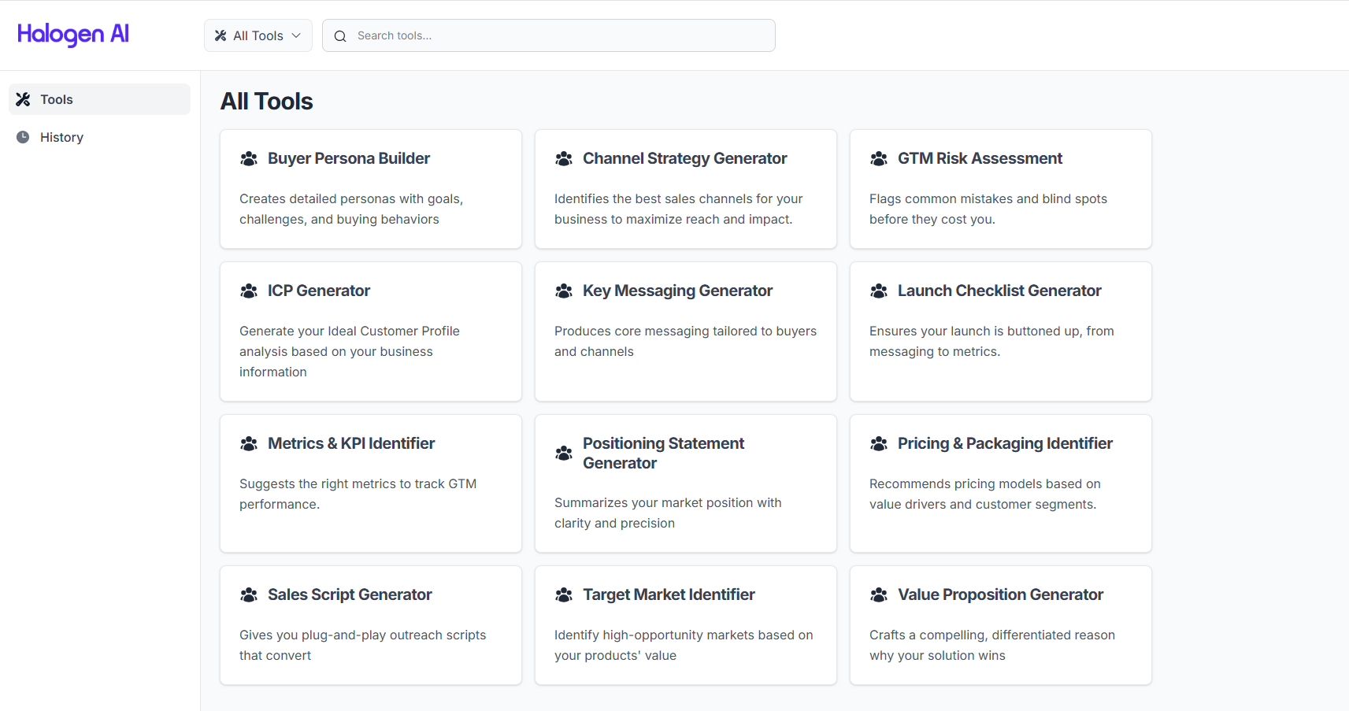Viewport: 1349px width, 711px height.
Task: Click in the Search tools field
Action: (559, 35)
